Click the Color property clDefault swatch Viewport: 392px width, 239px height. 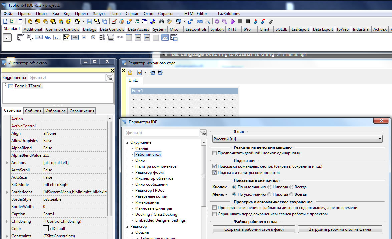click(45, 229)
